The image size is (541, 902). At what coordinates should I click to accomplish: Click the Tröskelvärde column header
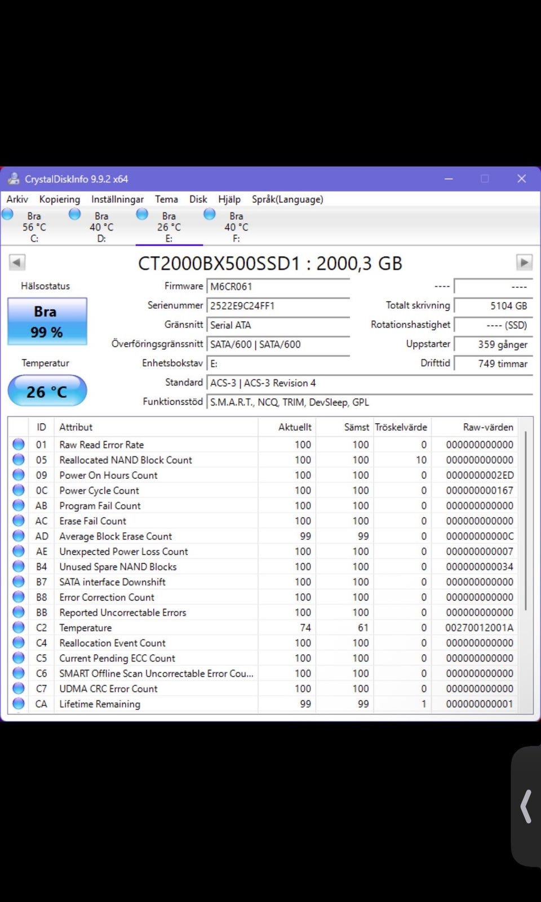[401, 427]
